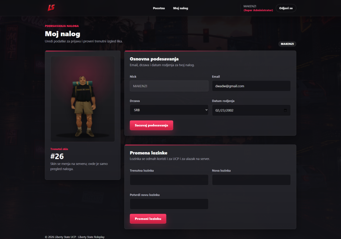Viewport: 341px width, 239px height.
Task: Focus the Email input field
Action: pos(251,86)
